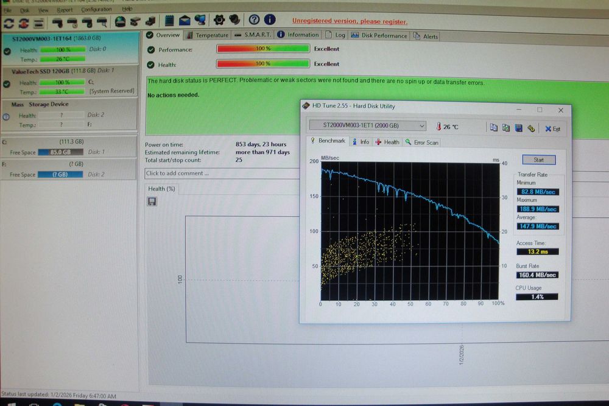Click the blue refresh arrows toolbar icon

pyautogui.click(x=9, y=23)
